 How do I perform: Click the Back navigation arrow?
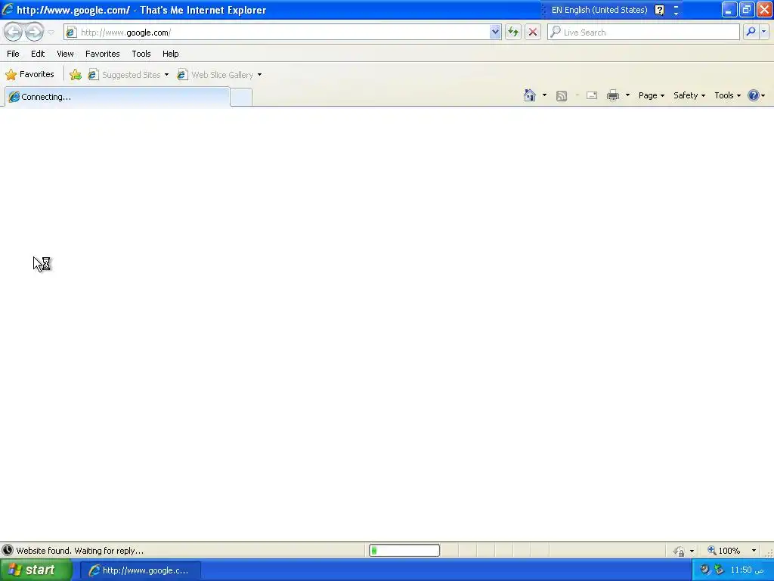14,32
